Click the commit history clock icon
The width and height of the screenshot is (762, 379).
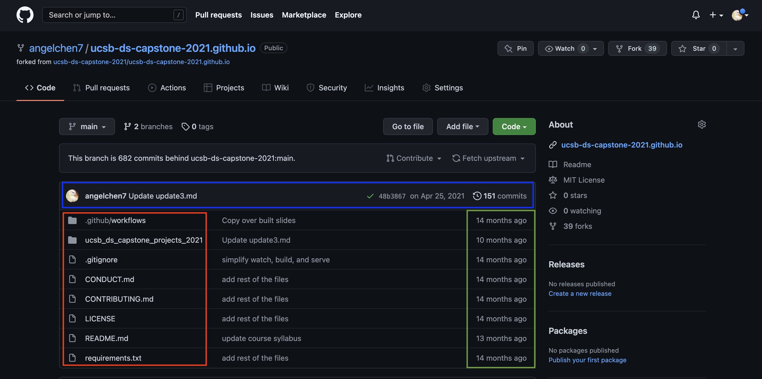477,196
